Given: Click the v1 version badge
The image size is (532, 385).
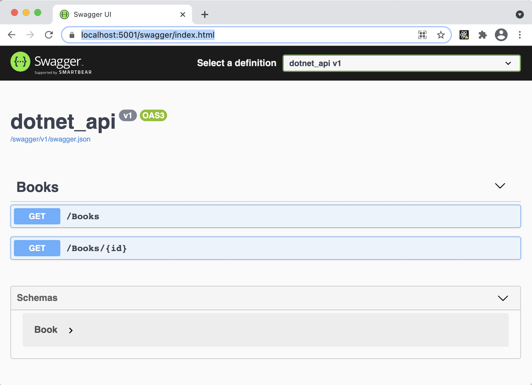Looking at the screenshot, I should point(128,115).
